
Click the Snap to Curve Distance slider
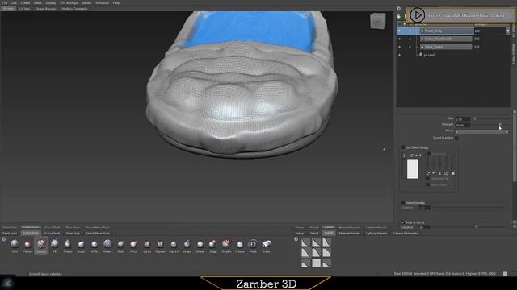coord(469,227)
